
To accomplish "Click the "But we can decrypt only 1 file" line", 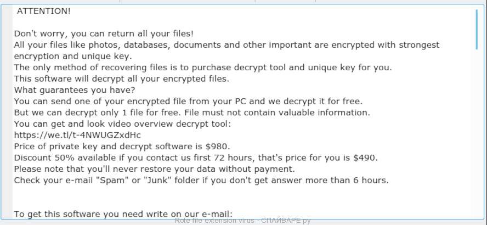I will pos(192,113).
